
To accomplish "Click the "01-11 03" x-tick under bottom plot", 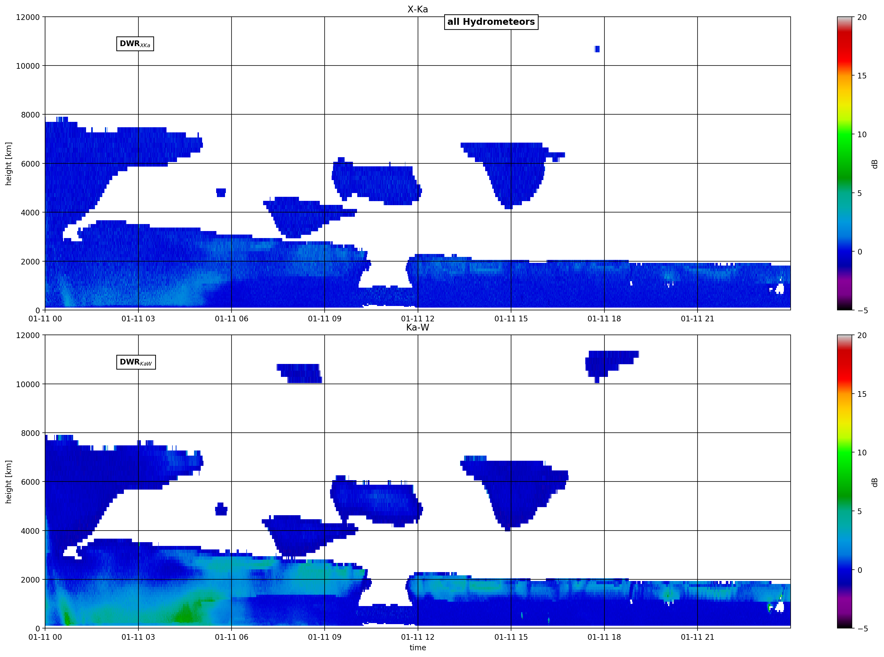I will [x=138, y=637].
